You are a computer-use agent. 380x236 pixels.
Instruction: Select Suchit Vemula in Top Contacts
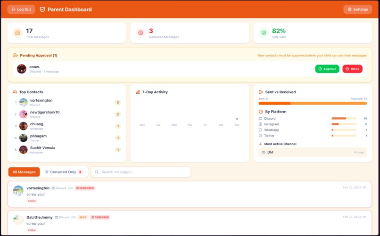[66, 150]
